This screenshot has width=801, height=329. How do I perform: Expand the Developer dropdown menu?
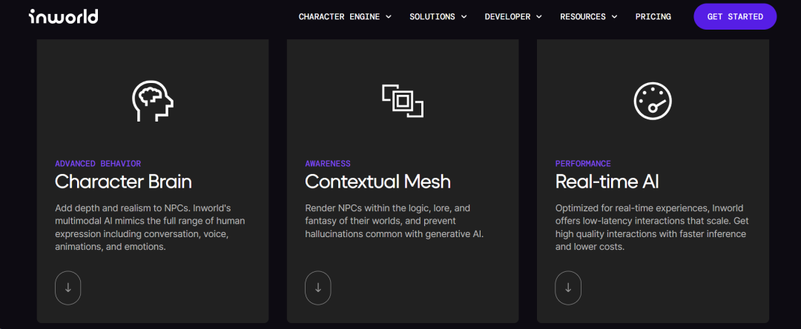click(x=513, y=16)
